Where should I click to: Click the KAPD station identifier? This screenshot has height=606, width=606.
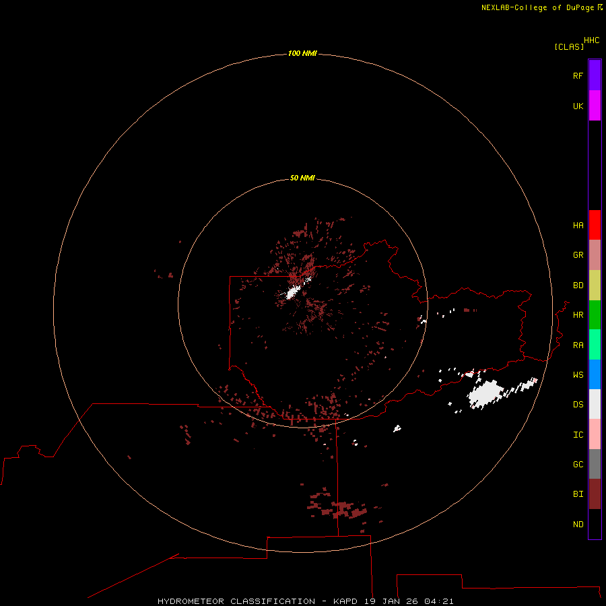coord(345,601)
